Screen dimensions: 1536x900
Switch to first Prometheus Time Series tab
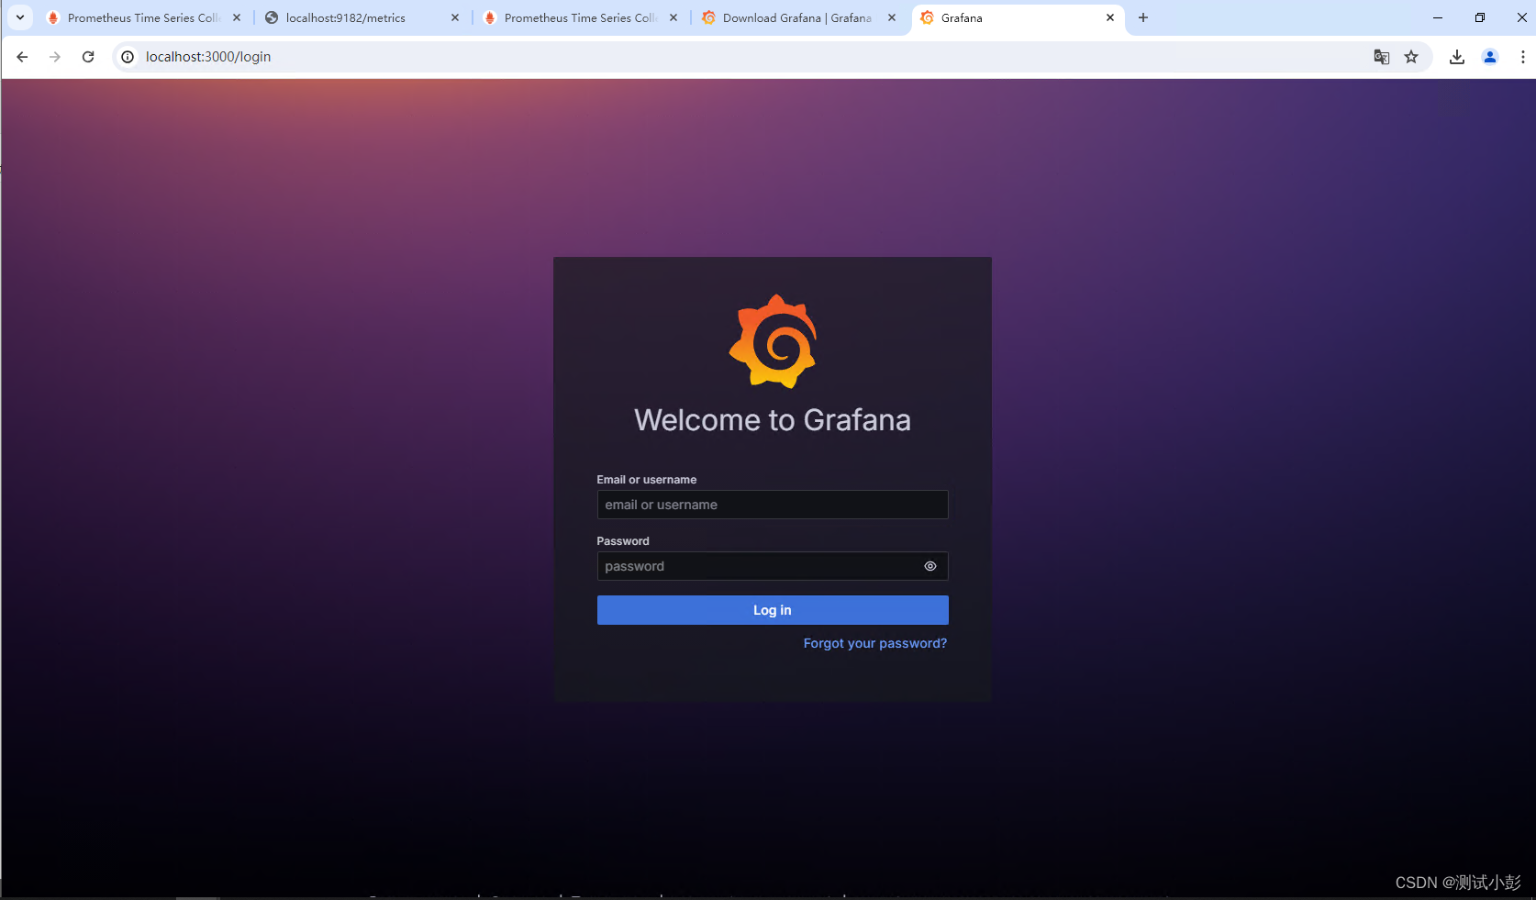(143, 17)
